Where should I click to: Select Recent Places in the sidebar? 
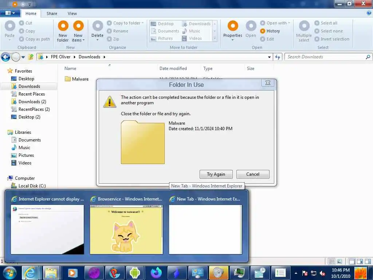point(28,94)
